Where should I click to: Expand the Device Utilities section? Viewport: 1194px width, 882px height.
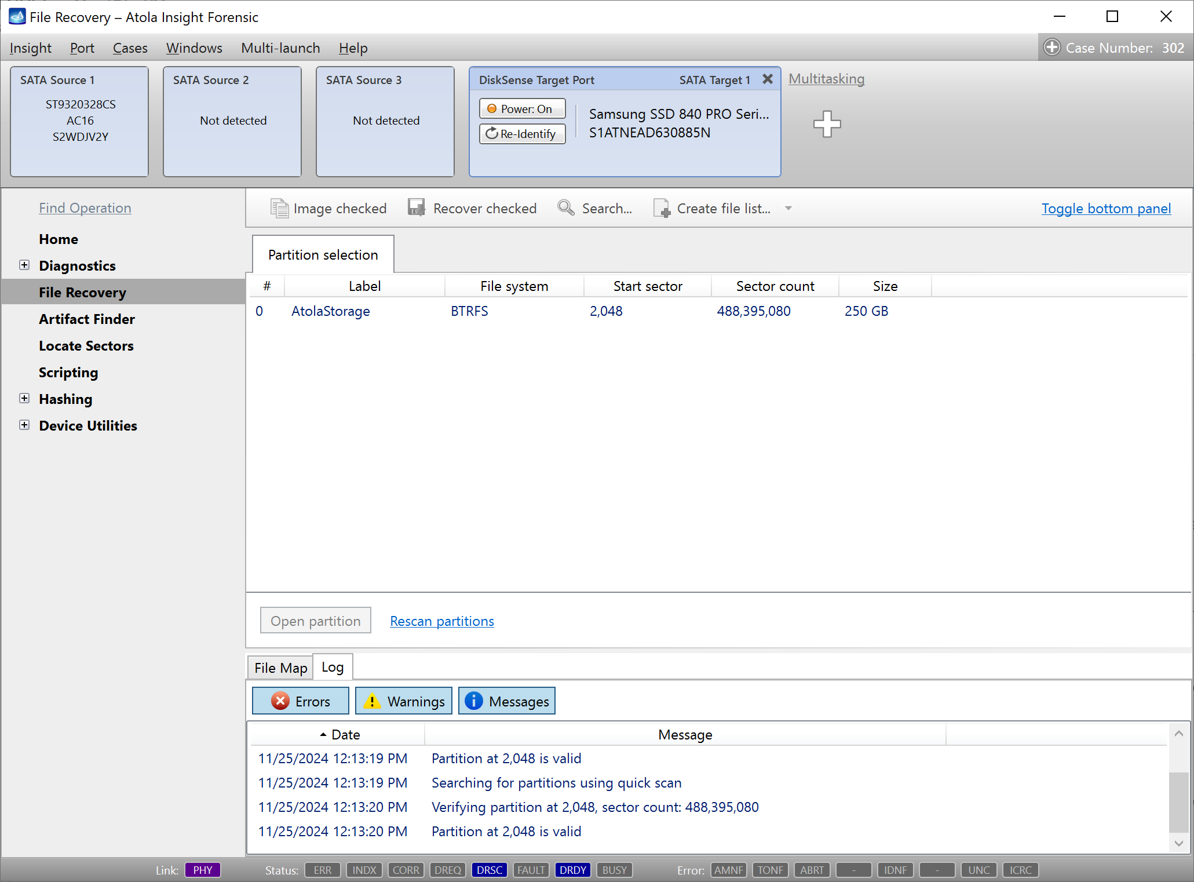(22, 426)
